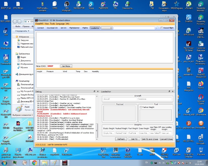Click the Set FS and Close button
Viewport: 208px width, 166px height.
150,139
